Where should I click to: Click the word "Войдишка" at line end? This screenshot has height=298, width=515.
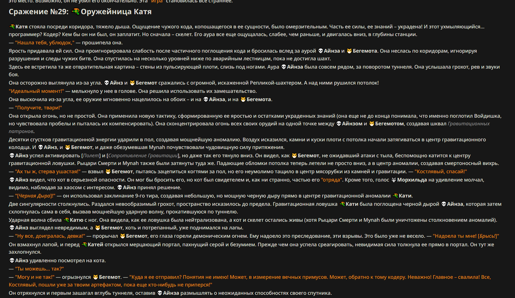[488, 116]
